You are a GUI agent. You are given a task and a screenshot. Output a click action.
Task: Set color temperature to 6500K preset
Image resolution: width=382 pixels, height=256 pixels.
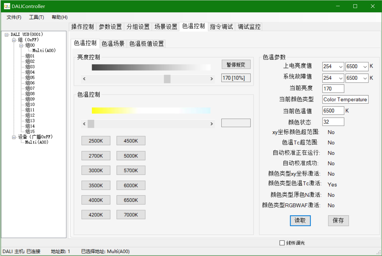[x=131, y=200]
